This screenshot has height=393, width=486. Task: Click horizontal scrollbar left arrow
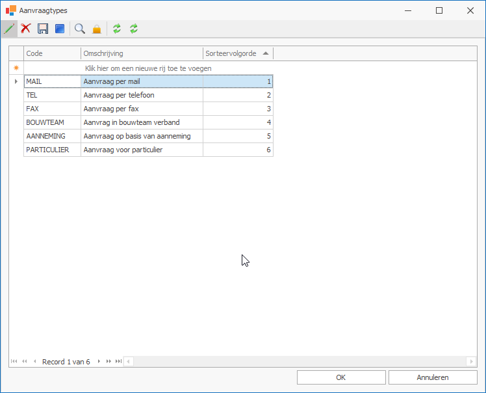pyautogui.click(x=128, y=361)
